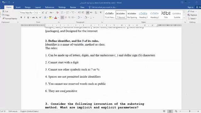Toggle Align Left paragraph alignment
Image resolution: width=201 pixels, height=113 pixels.
[x=62, y=18]
